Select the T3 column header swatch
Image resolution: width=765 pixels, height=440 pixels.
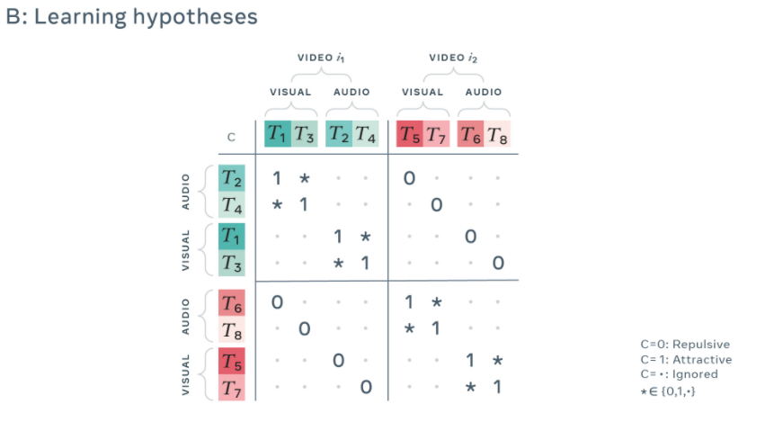(304, 135)
